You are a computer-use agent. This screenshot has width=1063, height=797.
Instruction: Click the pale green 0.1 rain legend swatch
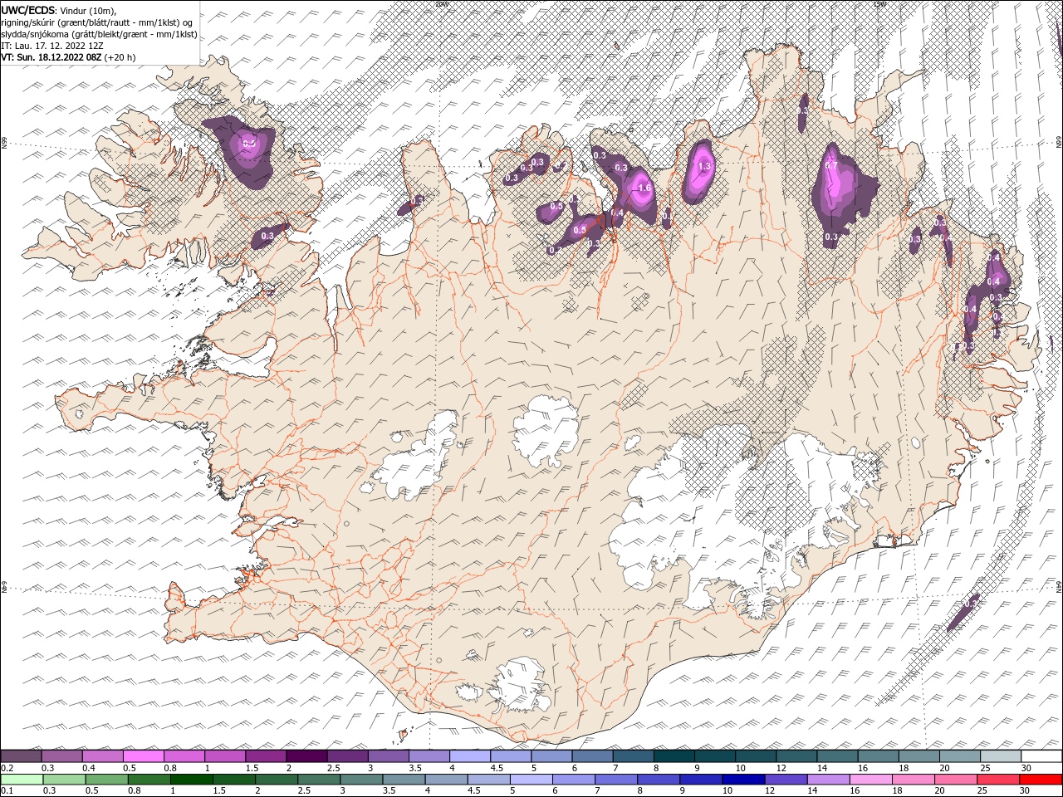pos(22,780)
